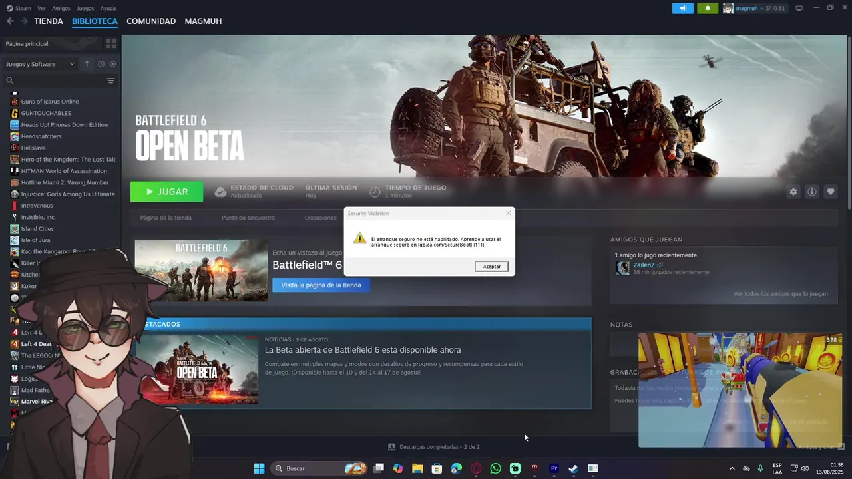Switch to the TIENDA section
The width and height of the screenshot is (852, 479).
coord(49,21)
